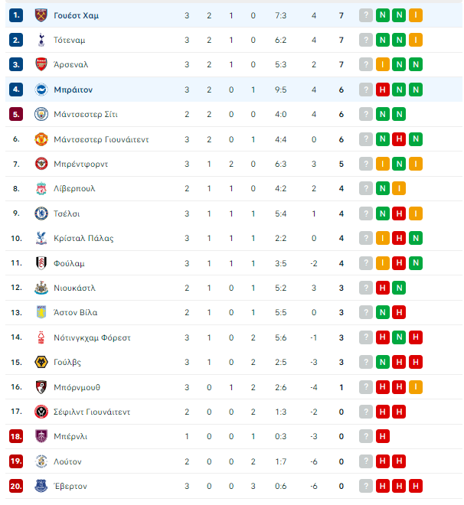Click the rank 5 position badge
Viewport: 464px width, 505px height.
16,114
